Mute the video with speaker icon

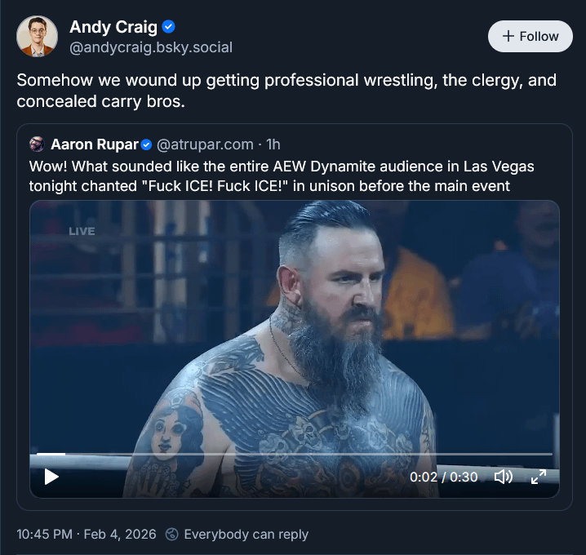coord(504,477)
